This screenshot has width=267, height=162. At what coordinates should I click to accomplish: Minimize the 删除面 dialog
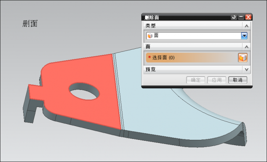click(241, 17)
